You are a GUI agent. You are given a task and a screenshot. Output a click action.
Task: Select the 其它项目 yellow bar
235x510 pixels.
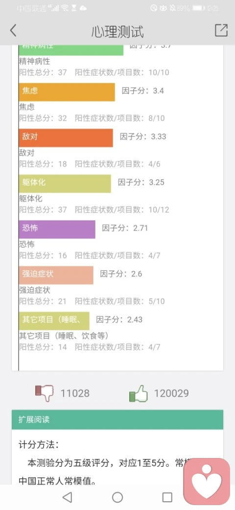(54, 321)
